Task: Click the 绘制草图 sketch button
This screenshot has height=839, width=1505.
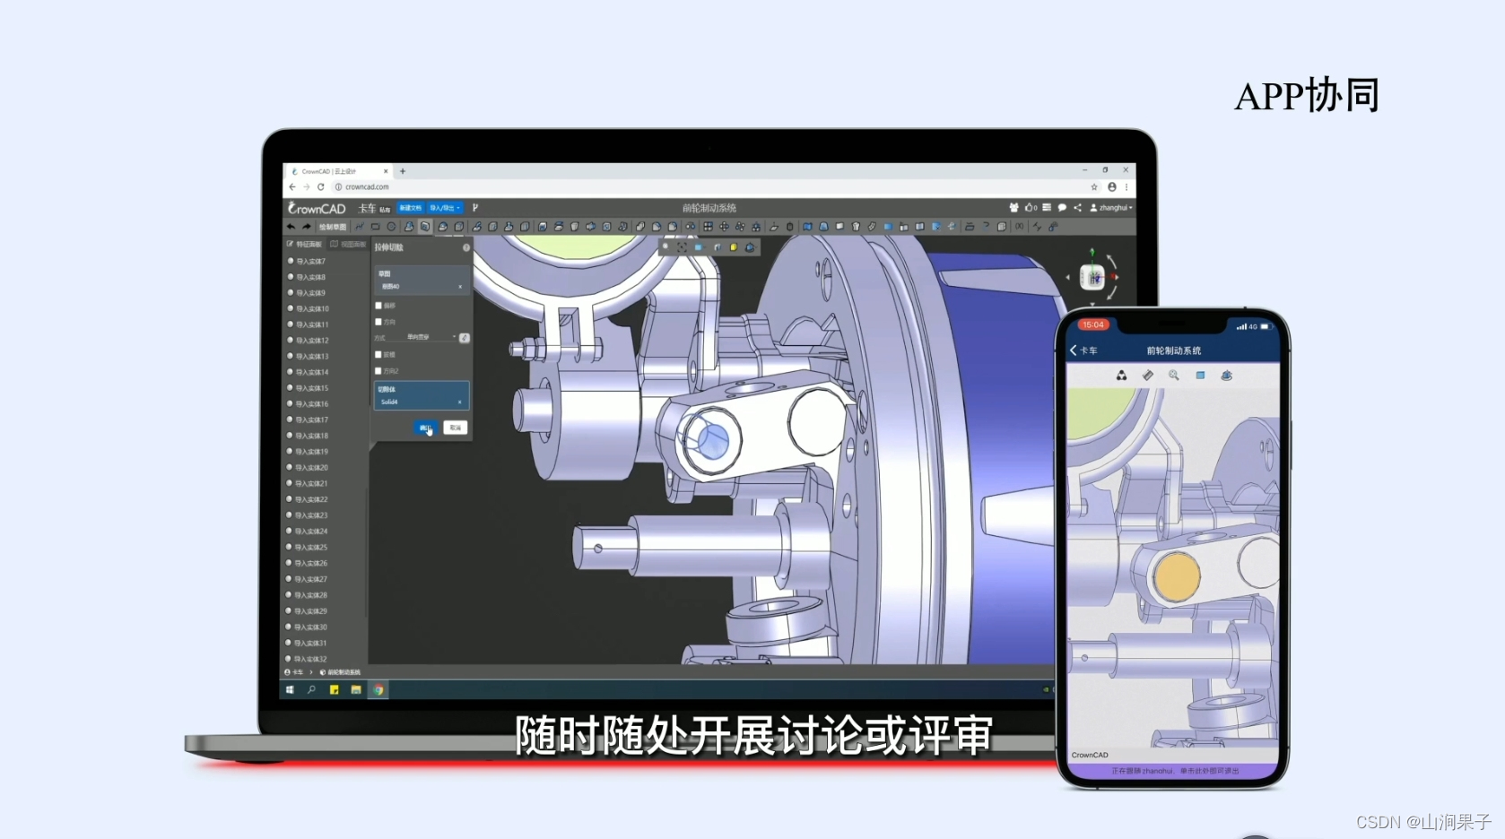Action: [332, 227]
